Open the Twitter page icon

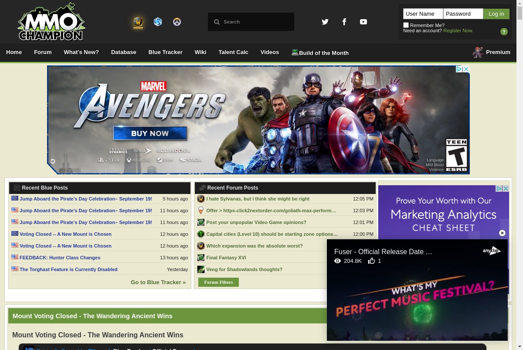click(325, 22)
